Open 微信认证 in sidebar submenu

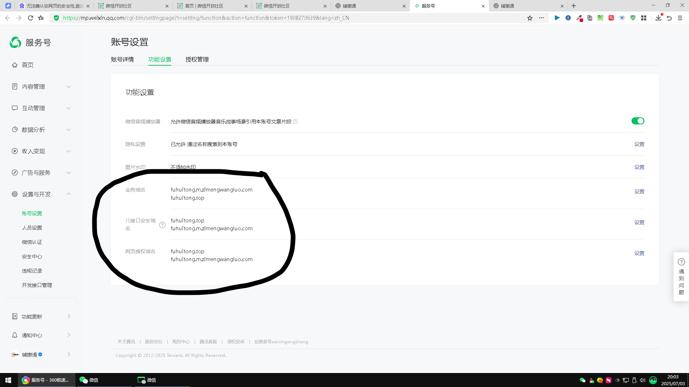pyautogui.click(x=32, y=242)
